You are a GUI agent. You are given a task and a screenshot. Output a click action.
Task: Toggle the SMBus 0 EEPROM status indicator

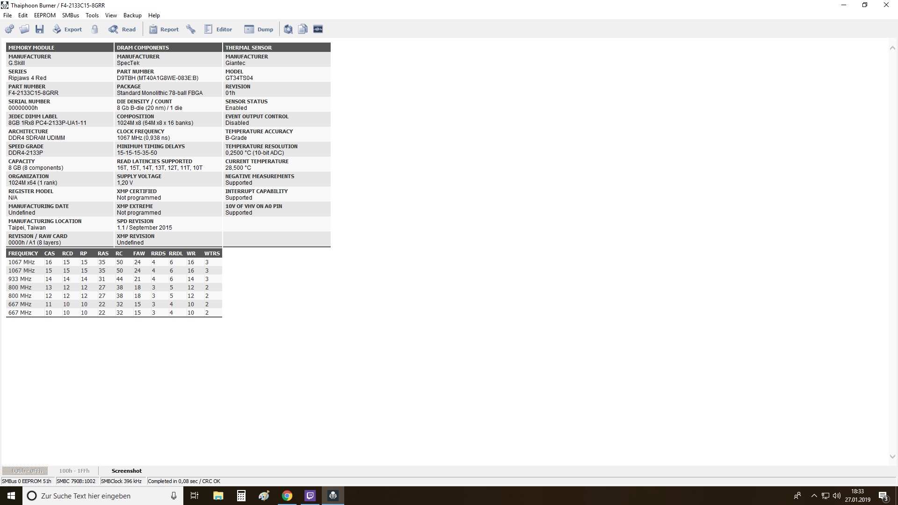coord(23,480)
